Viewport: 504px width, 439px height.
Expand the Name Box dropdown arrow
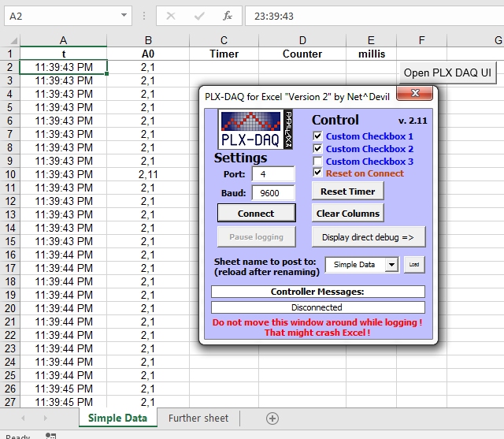pos(124,15)
